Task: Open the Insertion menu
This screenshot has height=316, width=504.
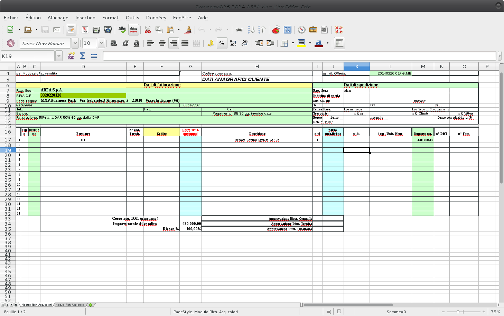Action: point(85,18)
